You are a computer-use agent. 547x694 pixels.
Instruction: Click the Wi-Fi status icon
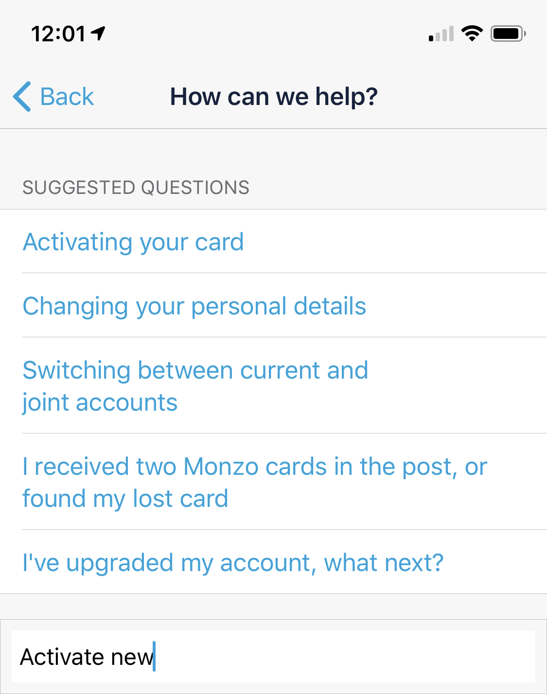point(472,33)
